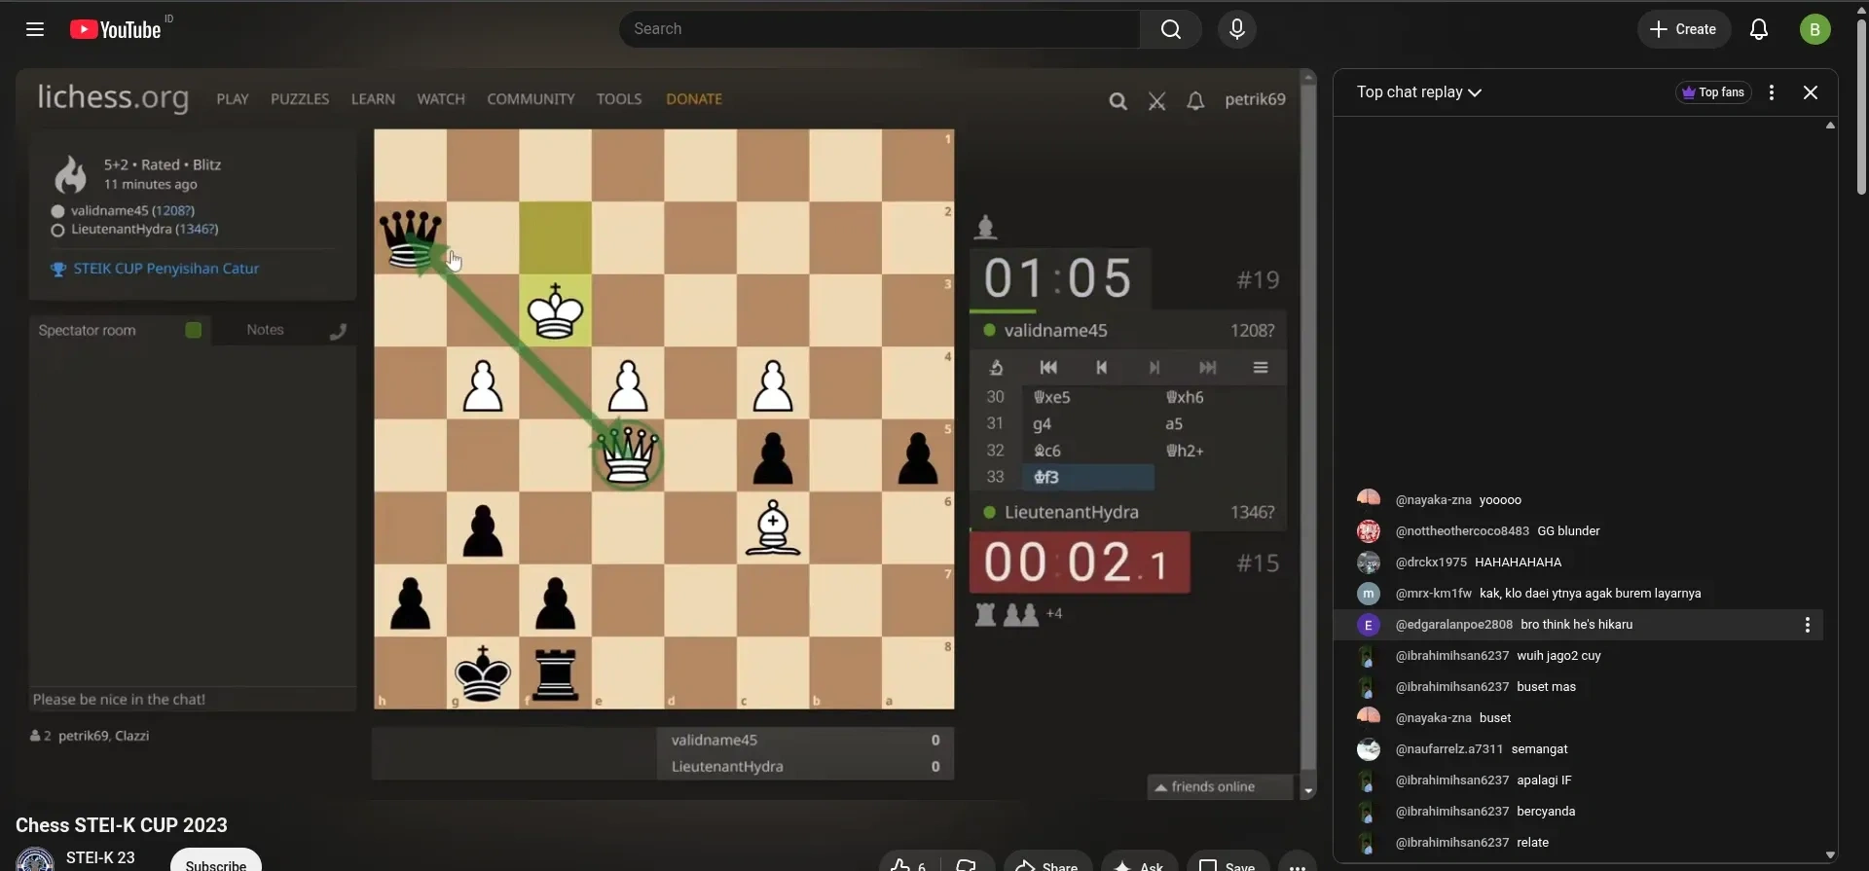Click the lichess search magnifier icon
This screenshot has width=1869, height=871.
pyautogui.click(x=1118, y=101)
